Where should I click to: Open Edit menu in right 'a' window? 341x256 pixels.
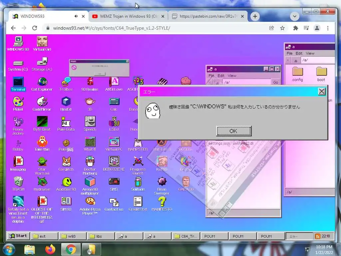[299, 53]
